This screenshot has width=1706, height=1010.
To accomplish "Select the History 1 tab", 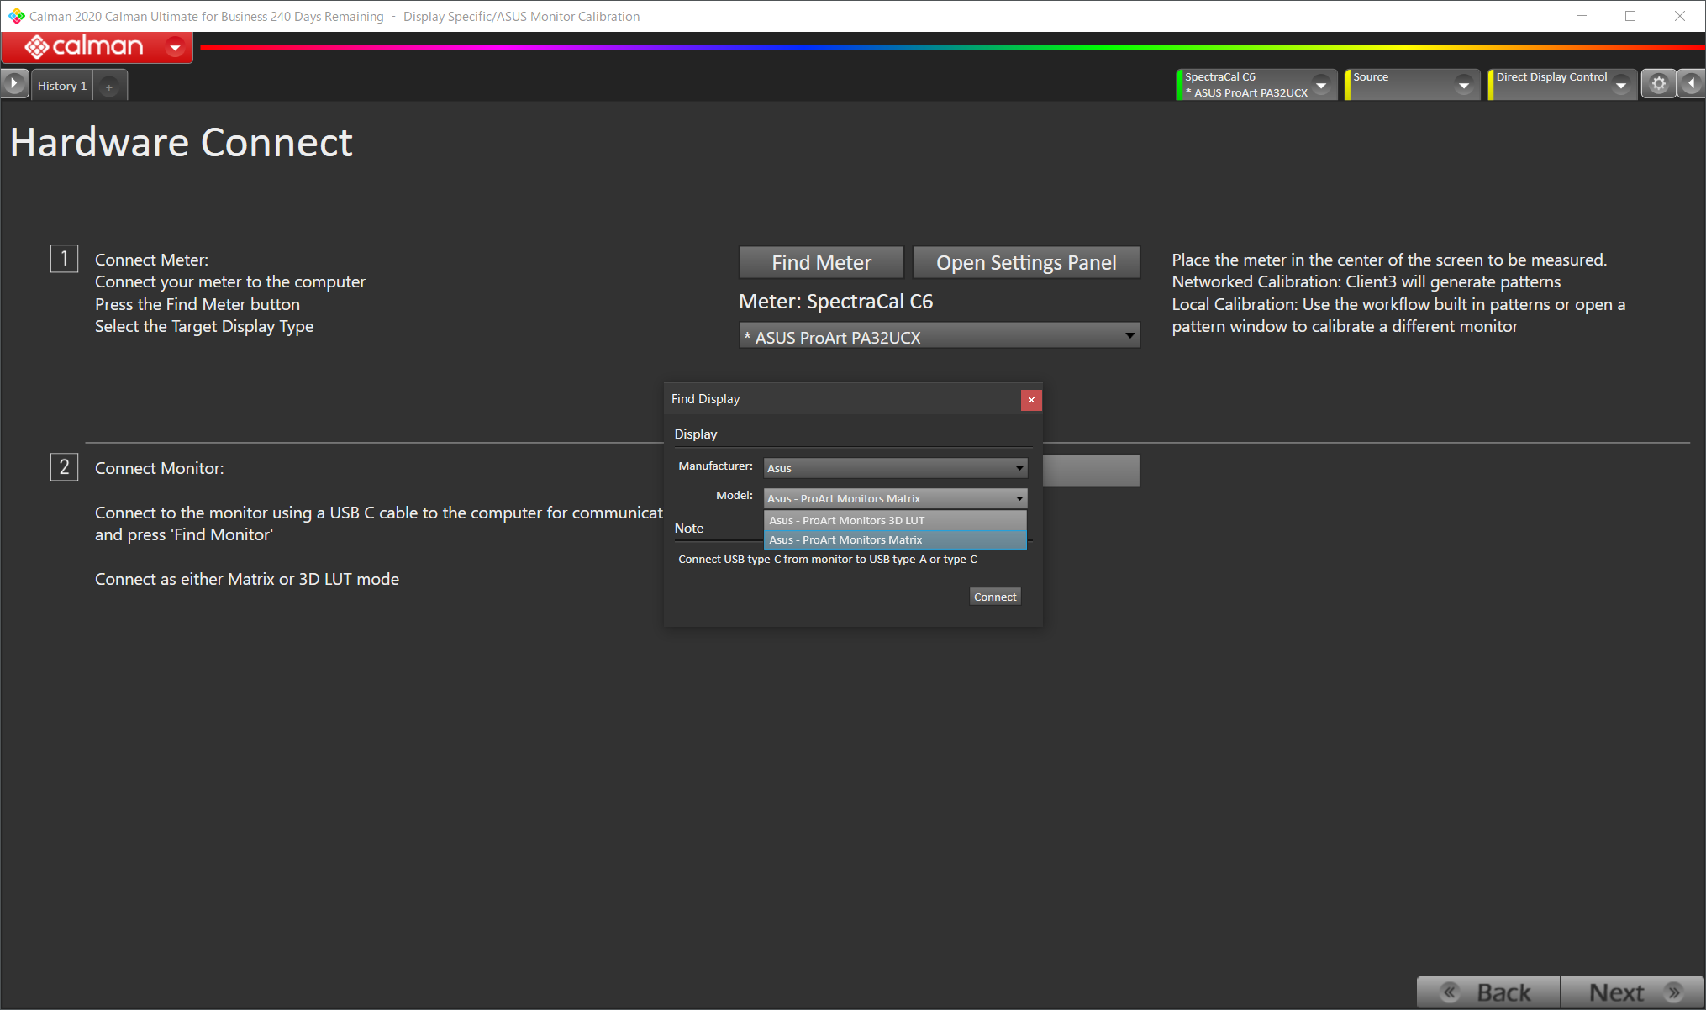I will 61,86.
